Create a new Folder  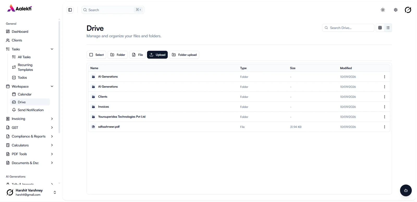pos(118,55)
